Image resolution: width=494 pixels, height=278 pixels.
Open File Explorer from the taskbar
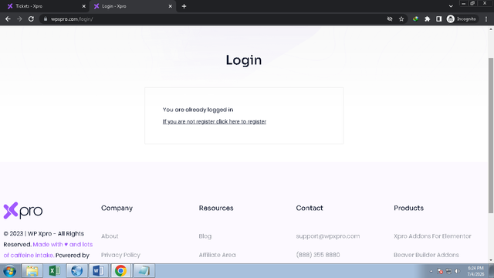[32, 271]
